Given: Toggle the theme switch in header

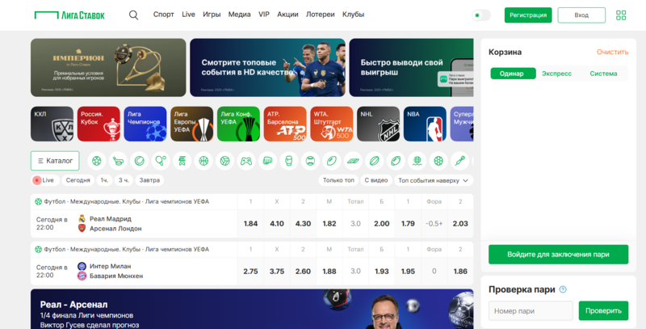Looking at the screenshot, I should point(481,15).
